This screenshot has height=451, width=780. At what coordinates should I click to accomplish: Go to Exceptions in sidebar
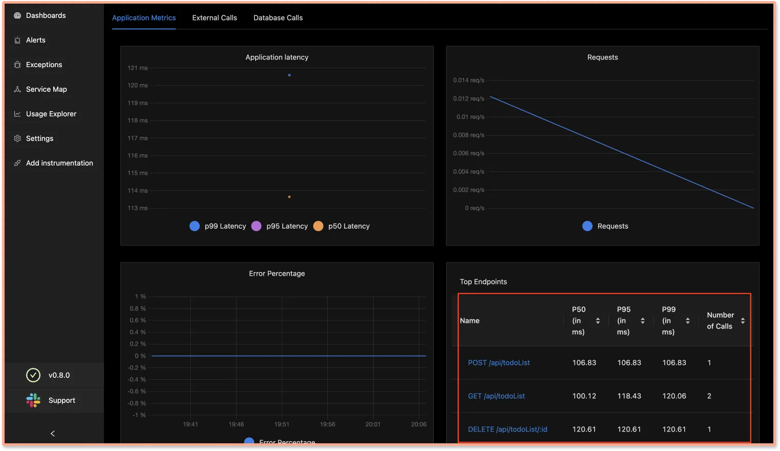[x=44, y=65]
